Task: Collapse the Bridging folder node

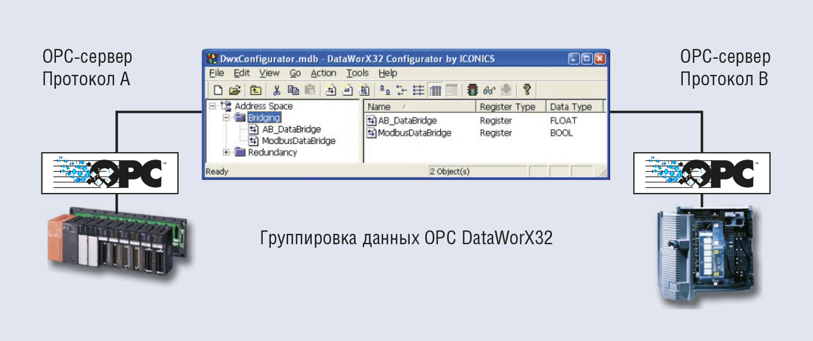Action: (226, 118)
